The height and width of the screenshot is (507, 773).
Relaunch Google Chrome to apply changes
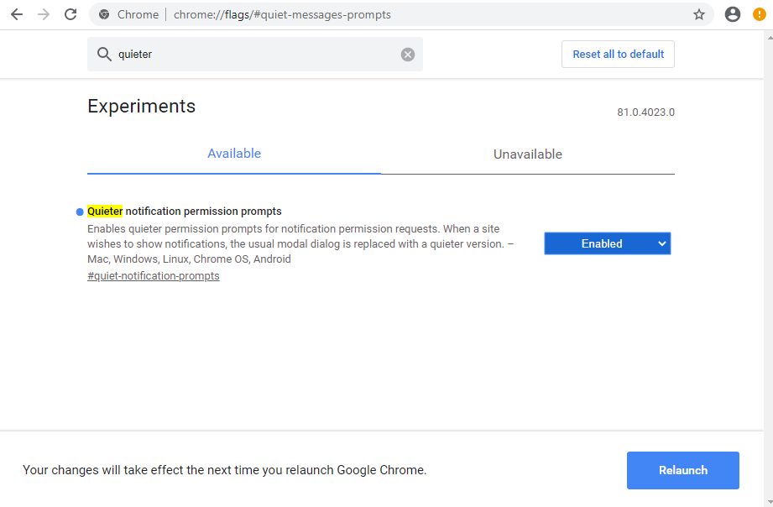coord(682,470)
